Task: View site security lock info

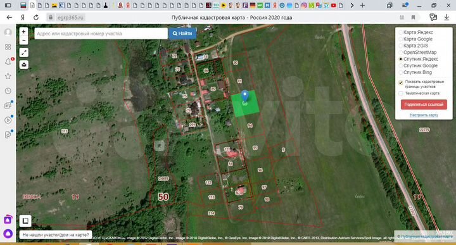Action: 51,18
